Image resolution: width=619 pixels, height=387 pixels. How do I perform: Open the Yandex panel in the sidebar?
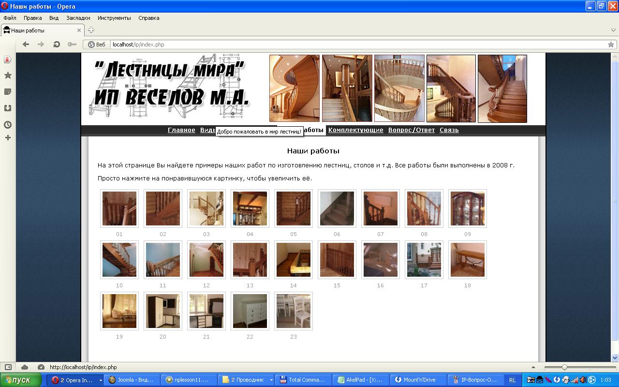pos(8,60)
